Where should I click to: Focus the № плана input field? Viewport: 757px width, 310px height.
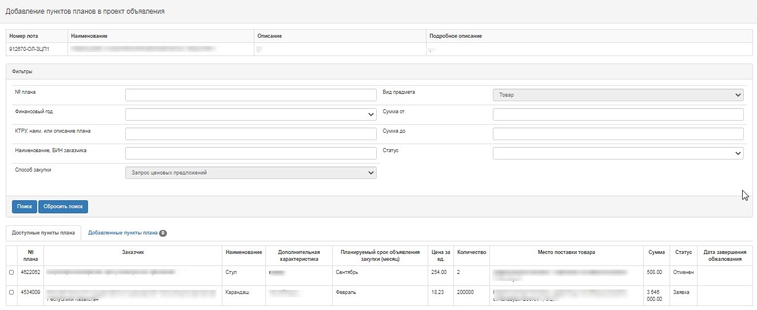[251, 95]
